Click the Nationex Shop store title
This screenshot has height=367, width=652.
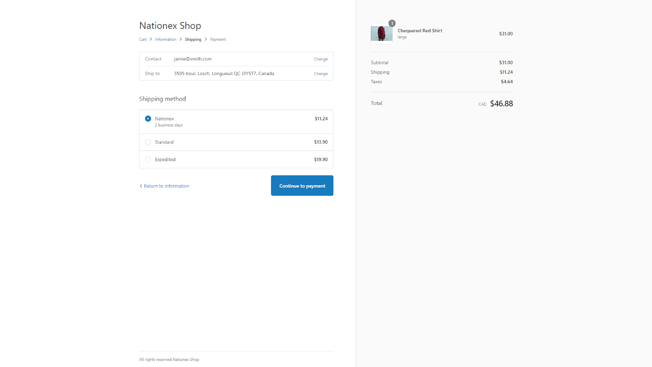(x=170, y=26)
